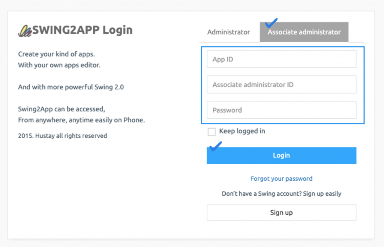Image resolution: width=384 pixels, height=247 pixels.
Task: Select the Associate administrator tab
Action: (x=304, y=33)
